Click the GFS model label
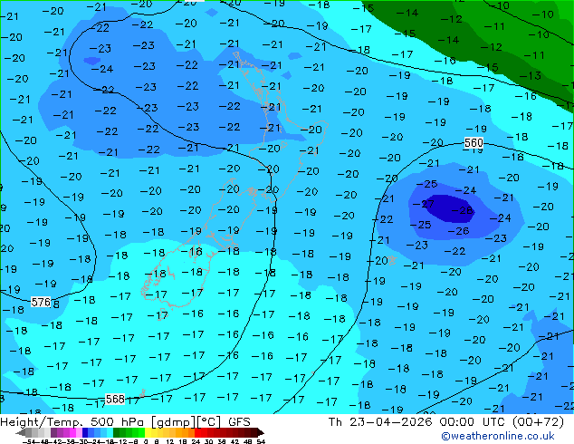Screen dimensions: 574x444 [239, 422]
